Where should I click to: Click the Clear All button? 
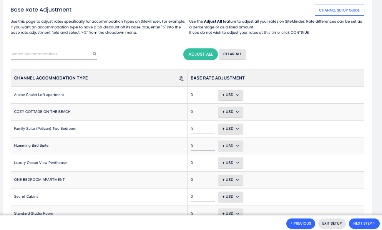coord(232,55)
